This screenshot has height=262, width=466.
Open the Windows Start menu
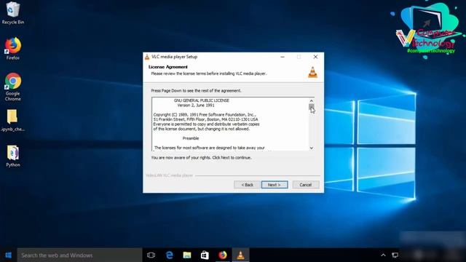(8, 255)
